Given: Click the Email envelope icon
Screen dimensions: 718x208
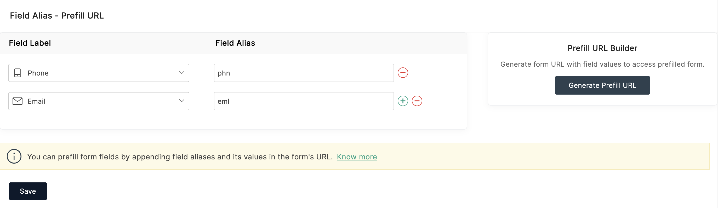Looking at the screenshot, I should [x=18, y=101].
